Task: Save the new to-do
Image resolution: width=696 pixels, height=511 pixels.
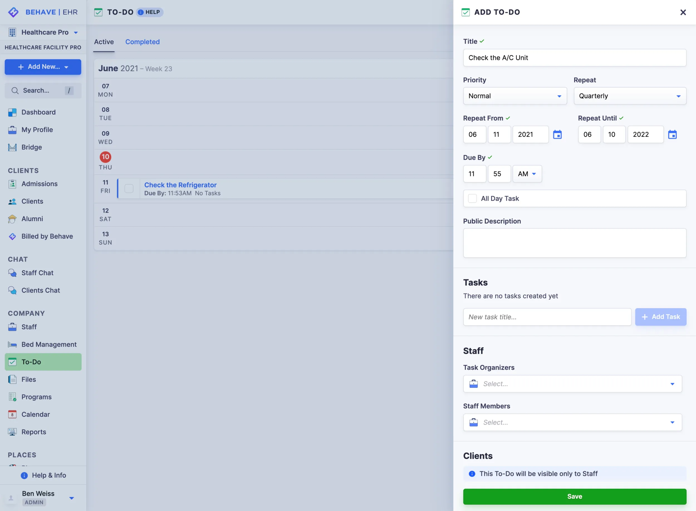Action: tap(574, 496)
